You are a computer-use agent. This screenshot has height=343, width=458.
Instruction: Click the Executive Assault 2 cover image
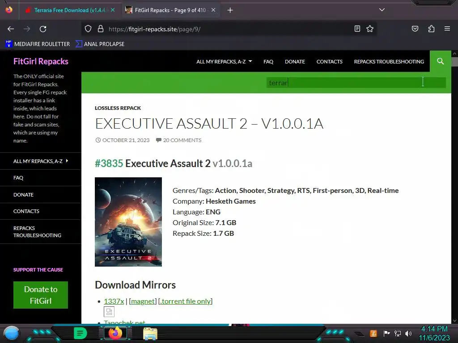tap(128, 222)
